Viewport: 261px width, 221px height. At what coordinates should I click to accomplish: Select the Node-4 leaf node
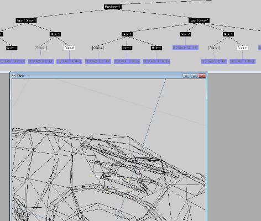click(156, 48)
